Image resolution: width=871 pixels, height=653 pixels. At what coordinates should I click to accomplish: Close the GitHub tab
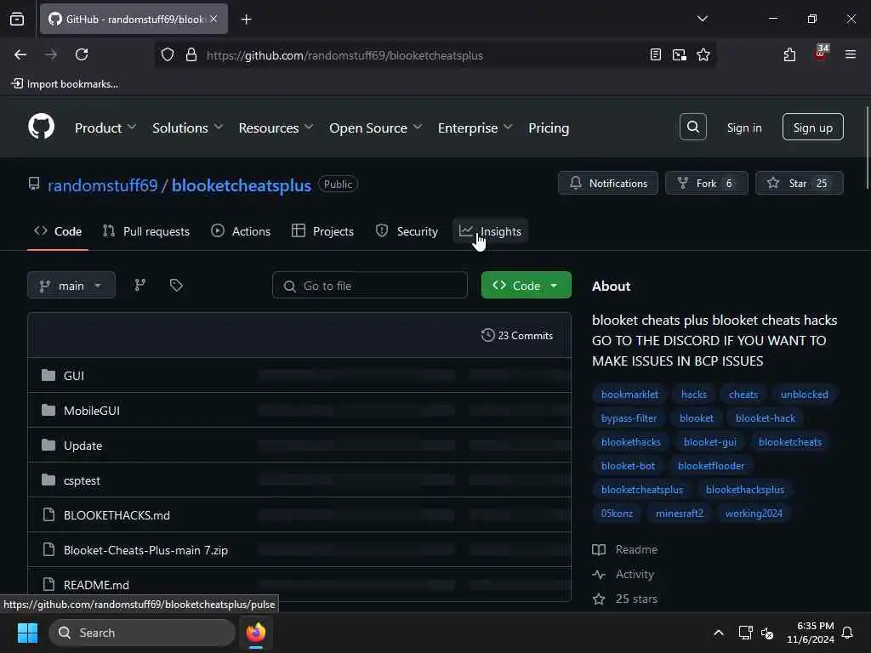tap(213, 19)
